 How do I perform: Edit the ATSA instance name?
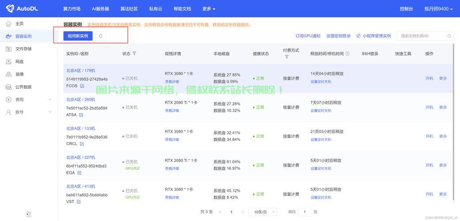pyautogui.click(x=81, y=115)
